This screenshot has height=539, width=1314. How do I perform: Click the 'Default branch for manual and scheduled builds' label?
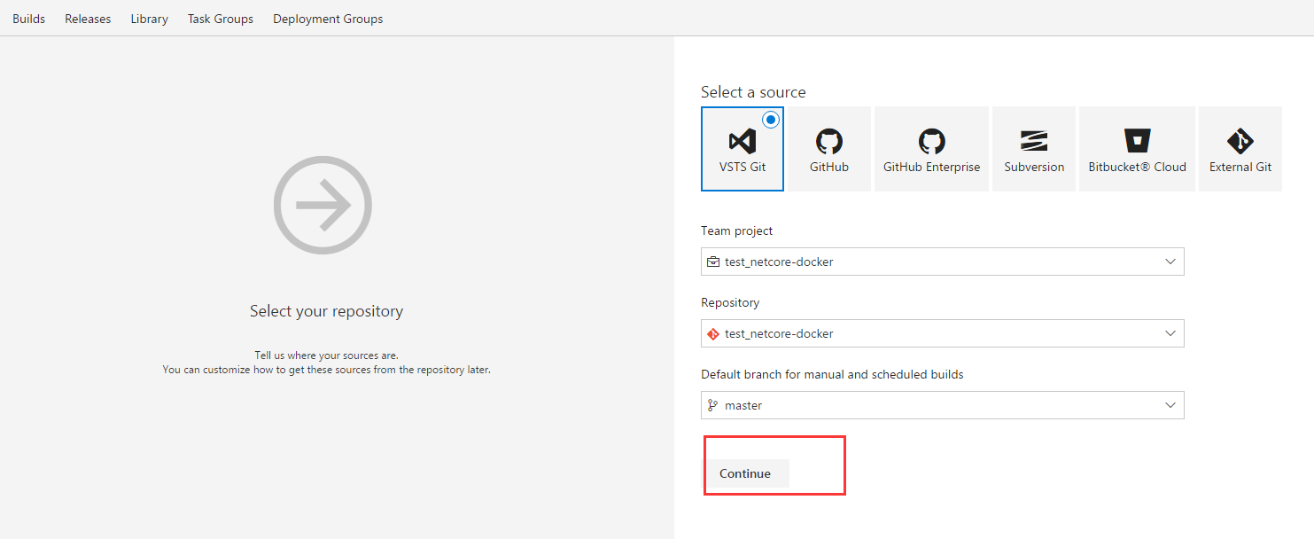pyautogui.click(x=832, y=374)
